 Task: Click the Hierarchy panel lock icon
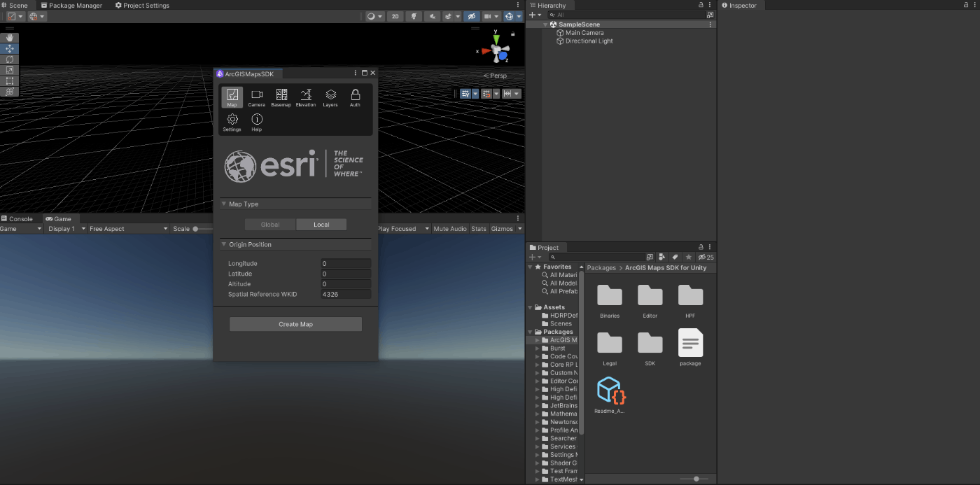[701, 5]
